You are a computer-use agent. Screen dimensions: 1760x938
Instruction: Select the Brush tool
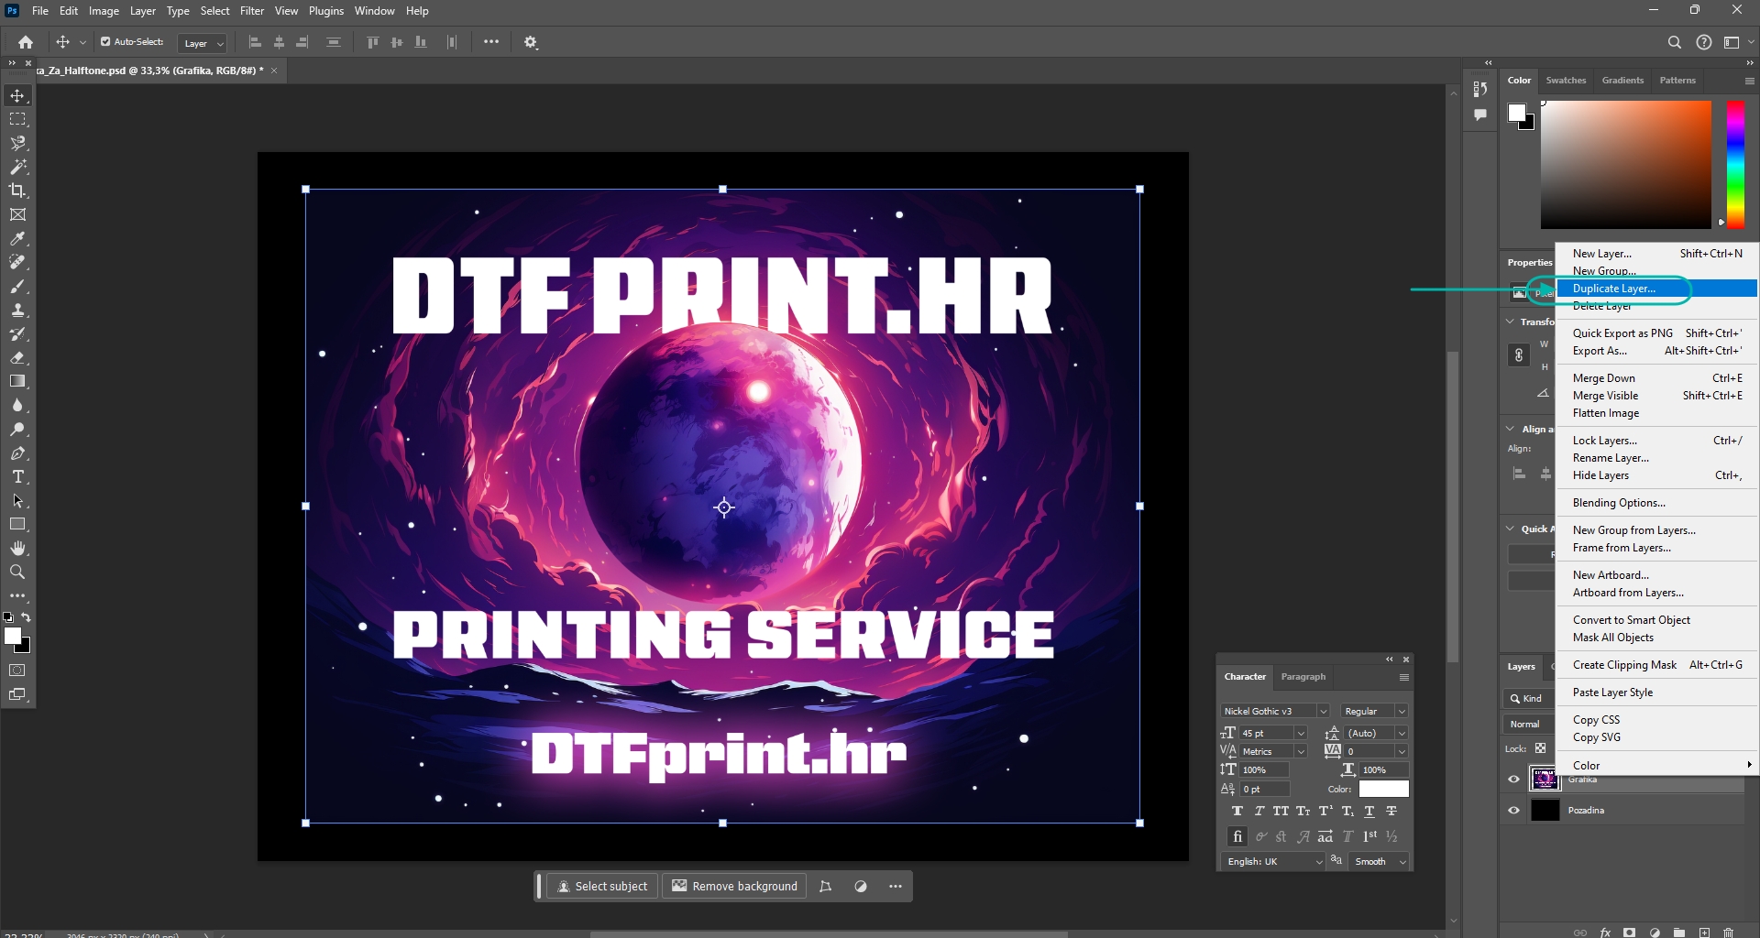17,286
